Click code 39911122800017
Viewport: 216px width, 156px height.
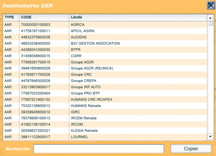[x=35, y=137]
